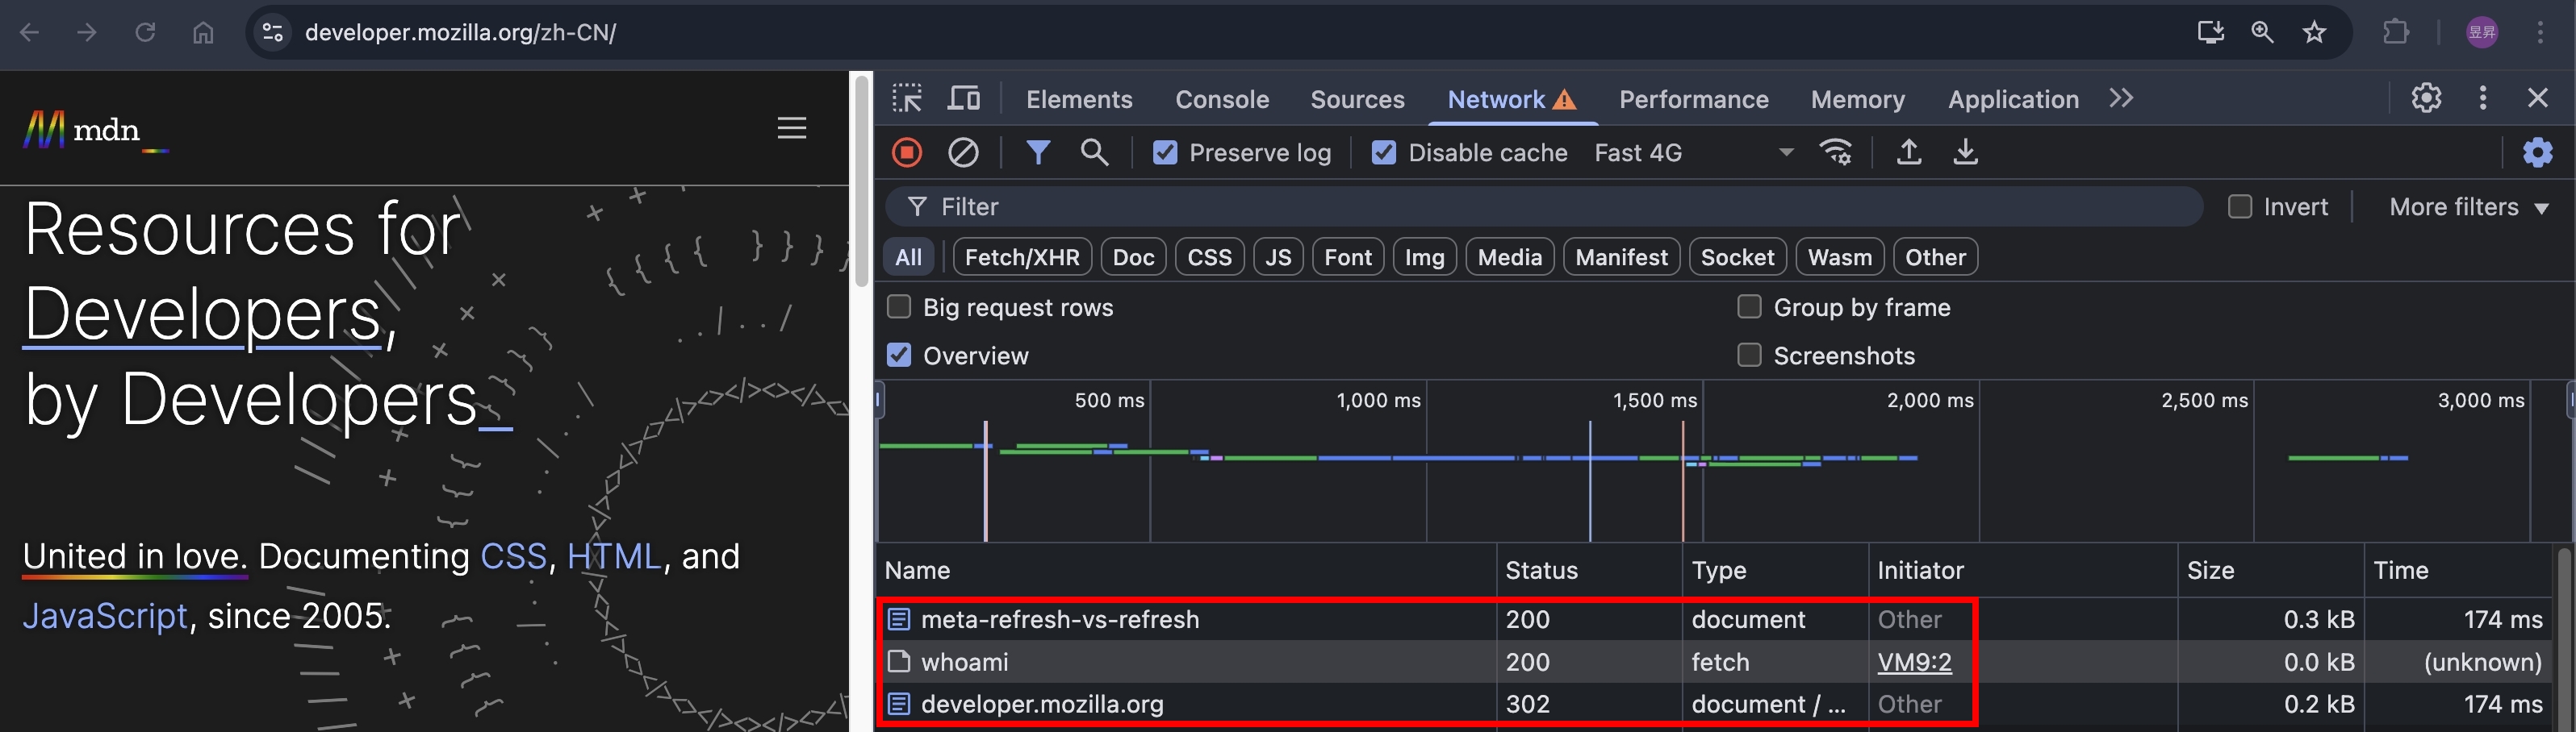
Task: Open the browser home page icon
Action: tap(203, 33)
